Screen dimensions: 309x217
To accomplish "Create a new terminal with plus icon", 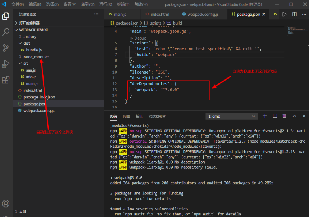I will click(265, 116).
